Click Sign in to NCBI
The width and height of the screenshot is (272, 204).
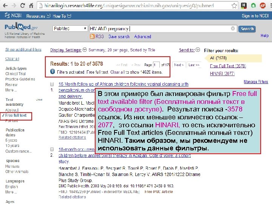(255, 16)
